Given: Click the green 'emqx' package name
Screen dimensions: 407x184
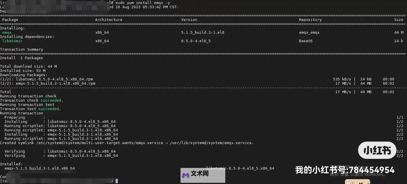Looking at the screenshot, I should (7, 33).
